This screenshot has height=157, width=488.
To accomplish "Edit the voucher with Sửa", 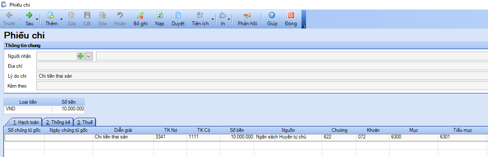I will [x=72, y=19].
